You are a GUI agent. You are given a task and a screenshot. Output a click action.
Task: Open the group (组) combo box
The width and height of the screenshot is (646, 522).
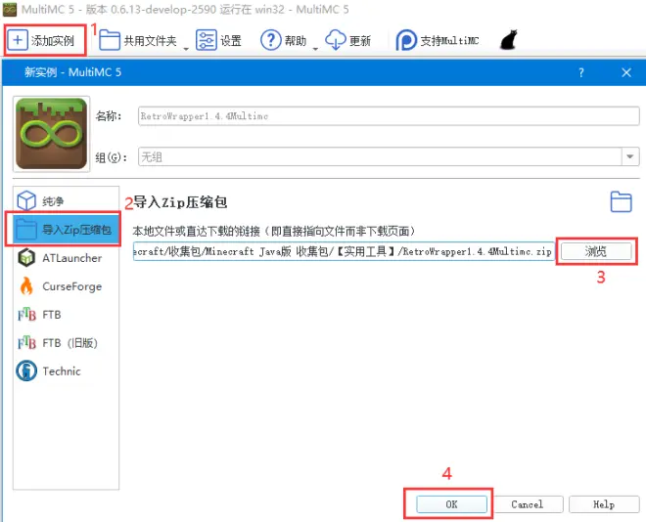pos(389,156)
